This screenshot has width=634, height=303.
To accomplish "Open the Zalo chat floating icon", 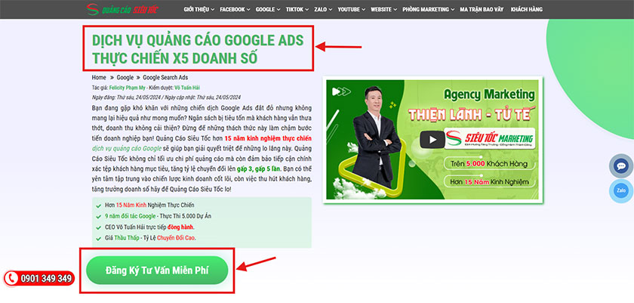I will (x=621, y=190).
